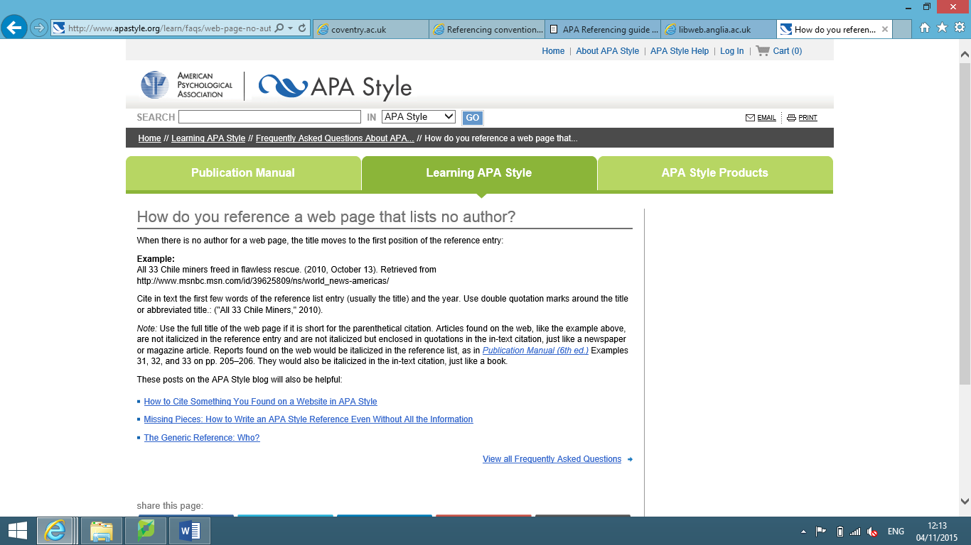
Task: Show hidden icons in system tray
Action: (804, 531)
